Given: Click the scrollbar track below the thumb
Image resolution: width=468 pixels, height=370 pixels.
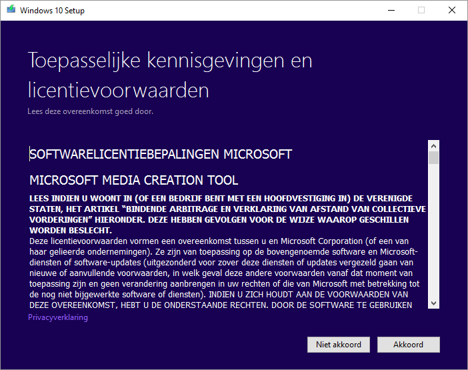Looking at the screenshot, I should coord(434,231).
